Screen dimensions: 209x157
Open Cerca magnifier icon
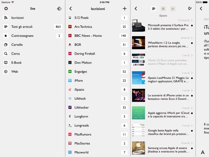[6, 54]
